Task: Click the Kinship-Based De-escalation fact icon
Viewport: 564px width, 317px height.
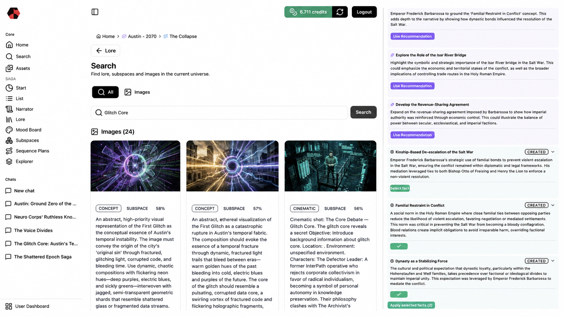Action: point(392,152)
